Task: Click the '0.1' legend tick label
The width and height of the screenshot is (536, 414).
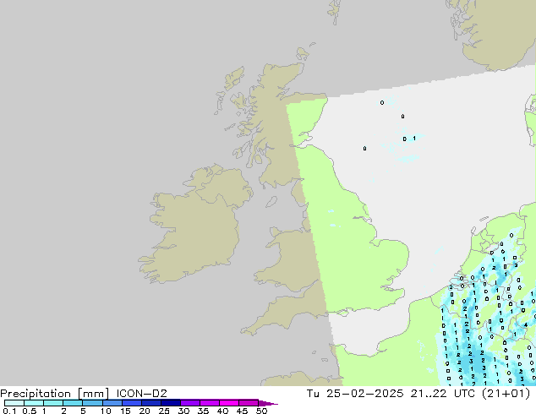Action: [9, 411]
